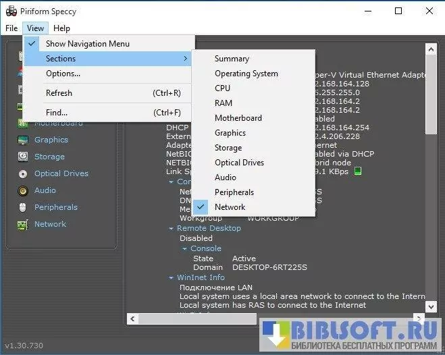Screen dimensions: 445x355
Task: Pick Summary in the Sections submenu
Action: [232, 59]
